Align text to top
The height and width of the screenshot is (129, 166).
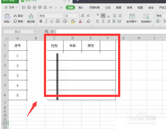click(98, 15)
